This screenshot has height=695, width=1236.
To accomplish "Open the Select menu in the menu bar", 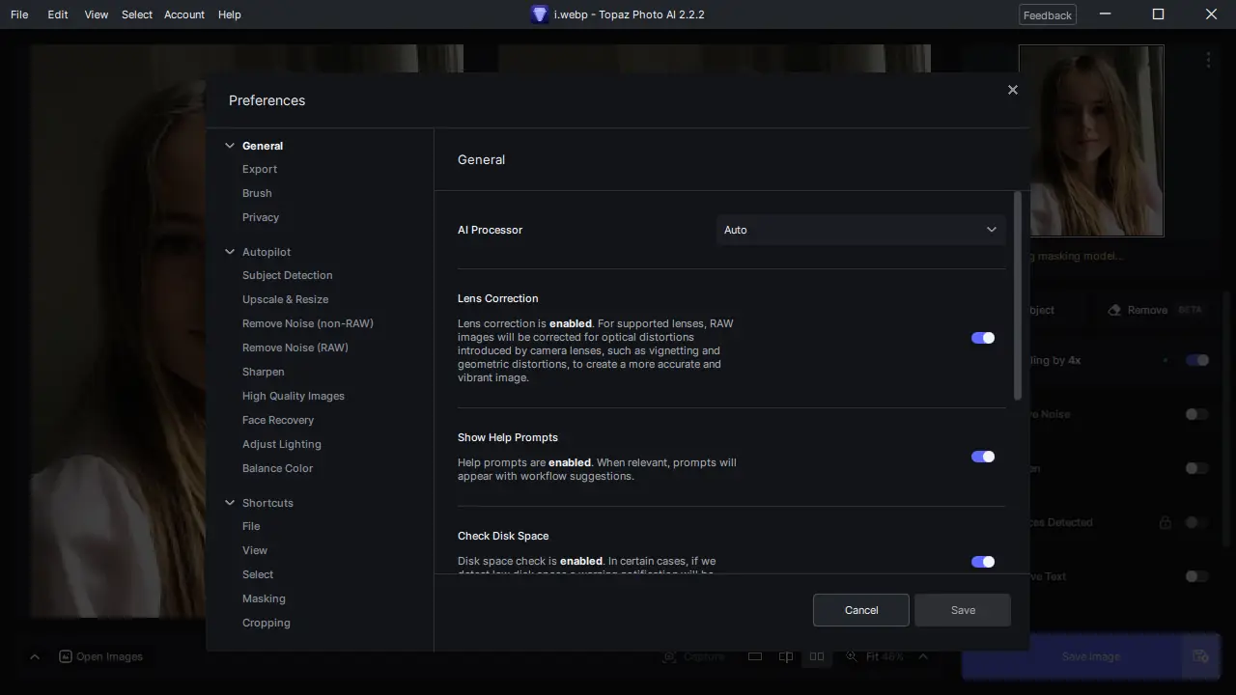I will tap(137, 14).
